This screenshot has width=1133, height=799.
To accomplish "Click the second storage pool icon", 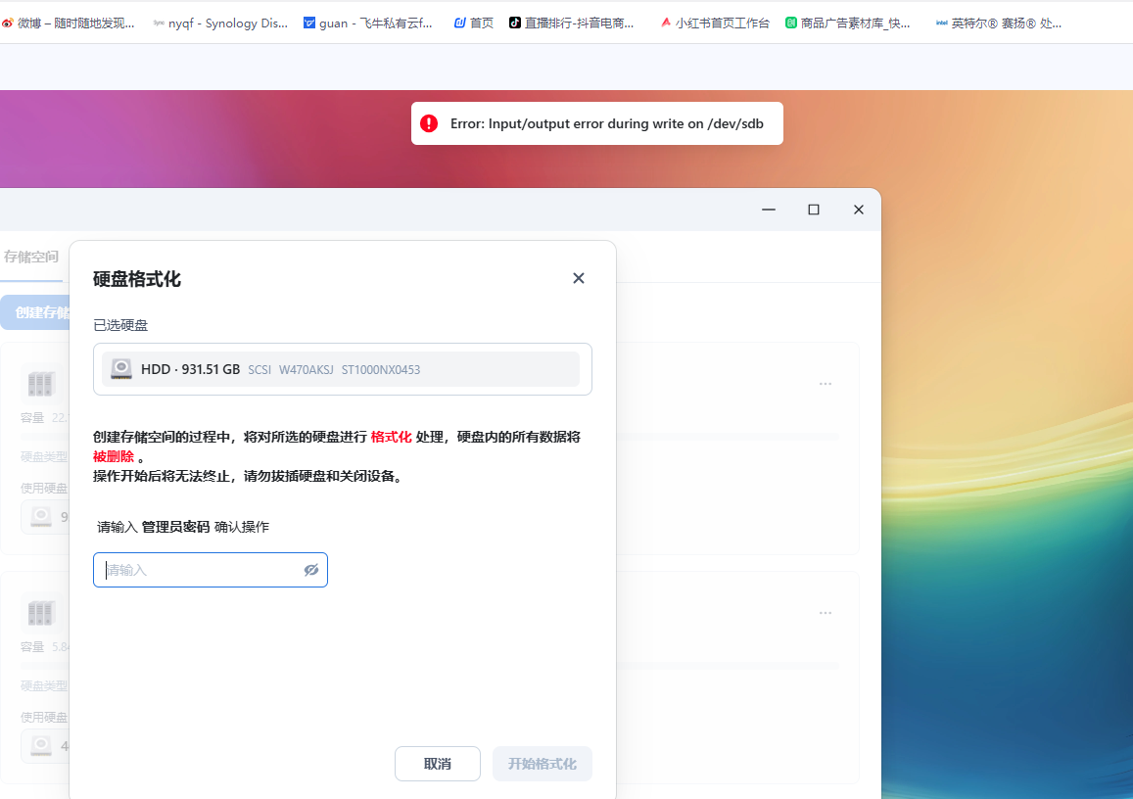I will (x=41, y=613).
